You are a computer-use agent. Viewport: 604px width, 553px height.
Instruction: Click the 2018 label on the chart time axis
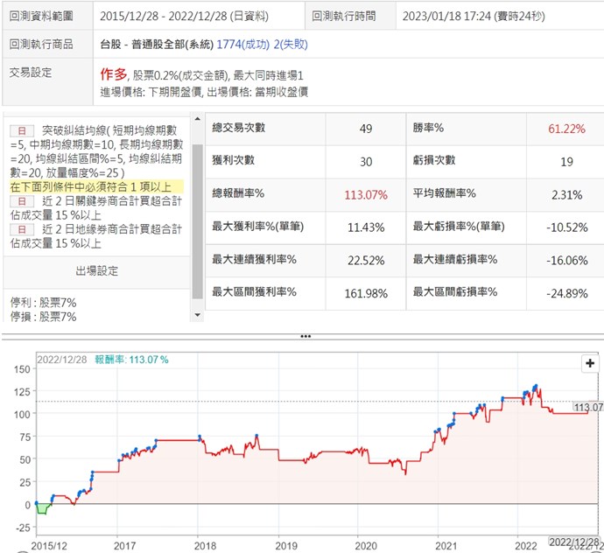tap(205, 546)
